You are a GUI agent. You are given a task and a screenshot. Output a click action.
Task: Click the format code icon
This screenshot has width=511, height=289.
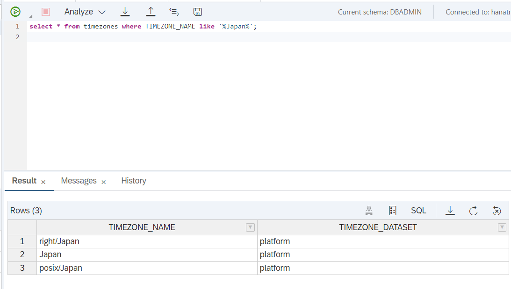[x=174, y=12]
